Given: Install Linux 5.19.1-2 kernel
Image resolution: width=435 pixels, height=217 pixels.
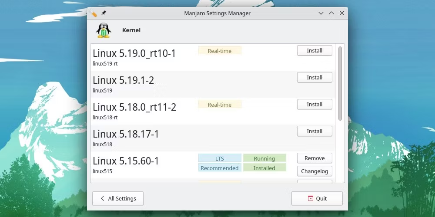Looking at the screenshot, I should point(315,77).
